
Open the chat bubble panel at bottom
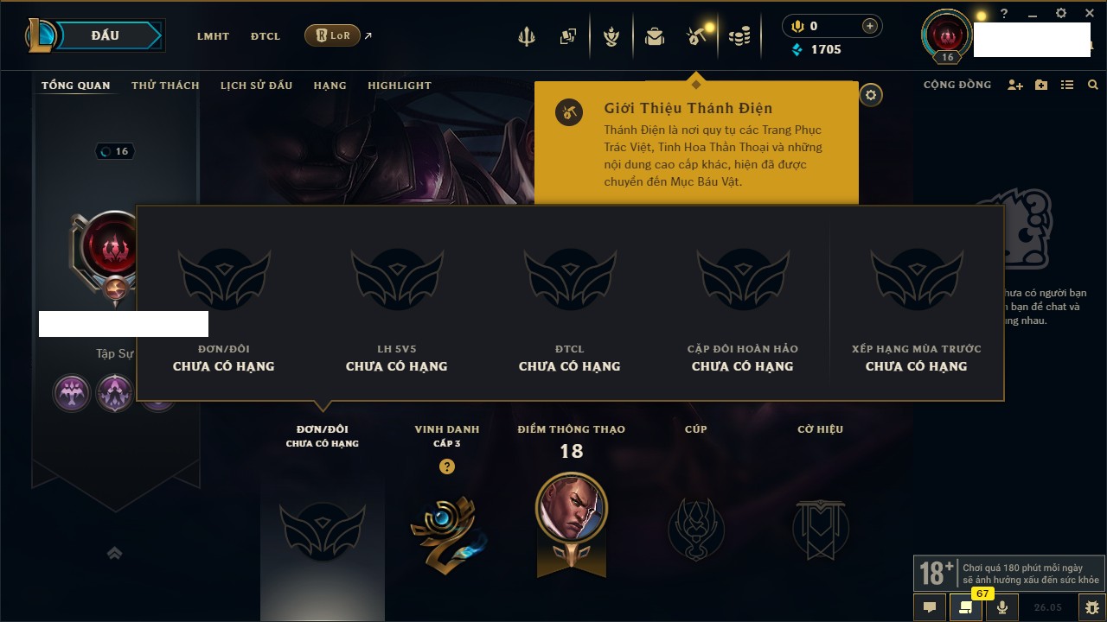pyautogui.click(x=930, y=607)
